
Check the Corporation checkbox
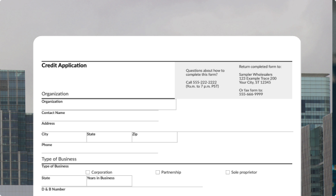88,172
